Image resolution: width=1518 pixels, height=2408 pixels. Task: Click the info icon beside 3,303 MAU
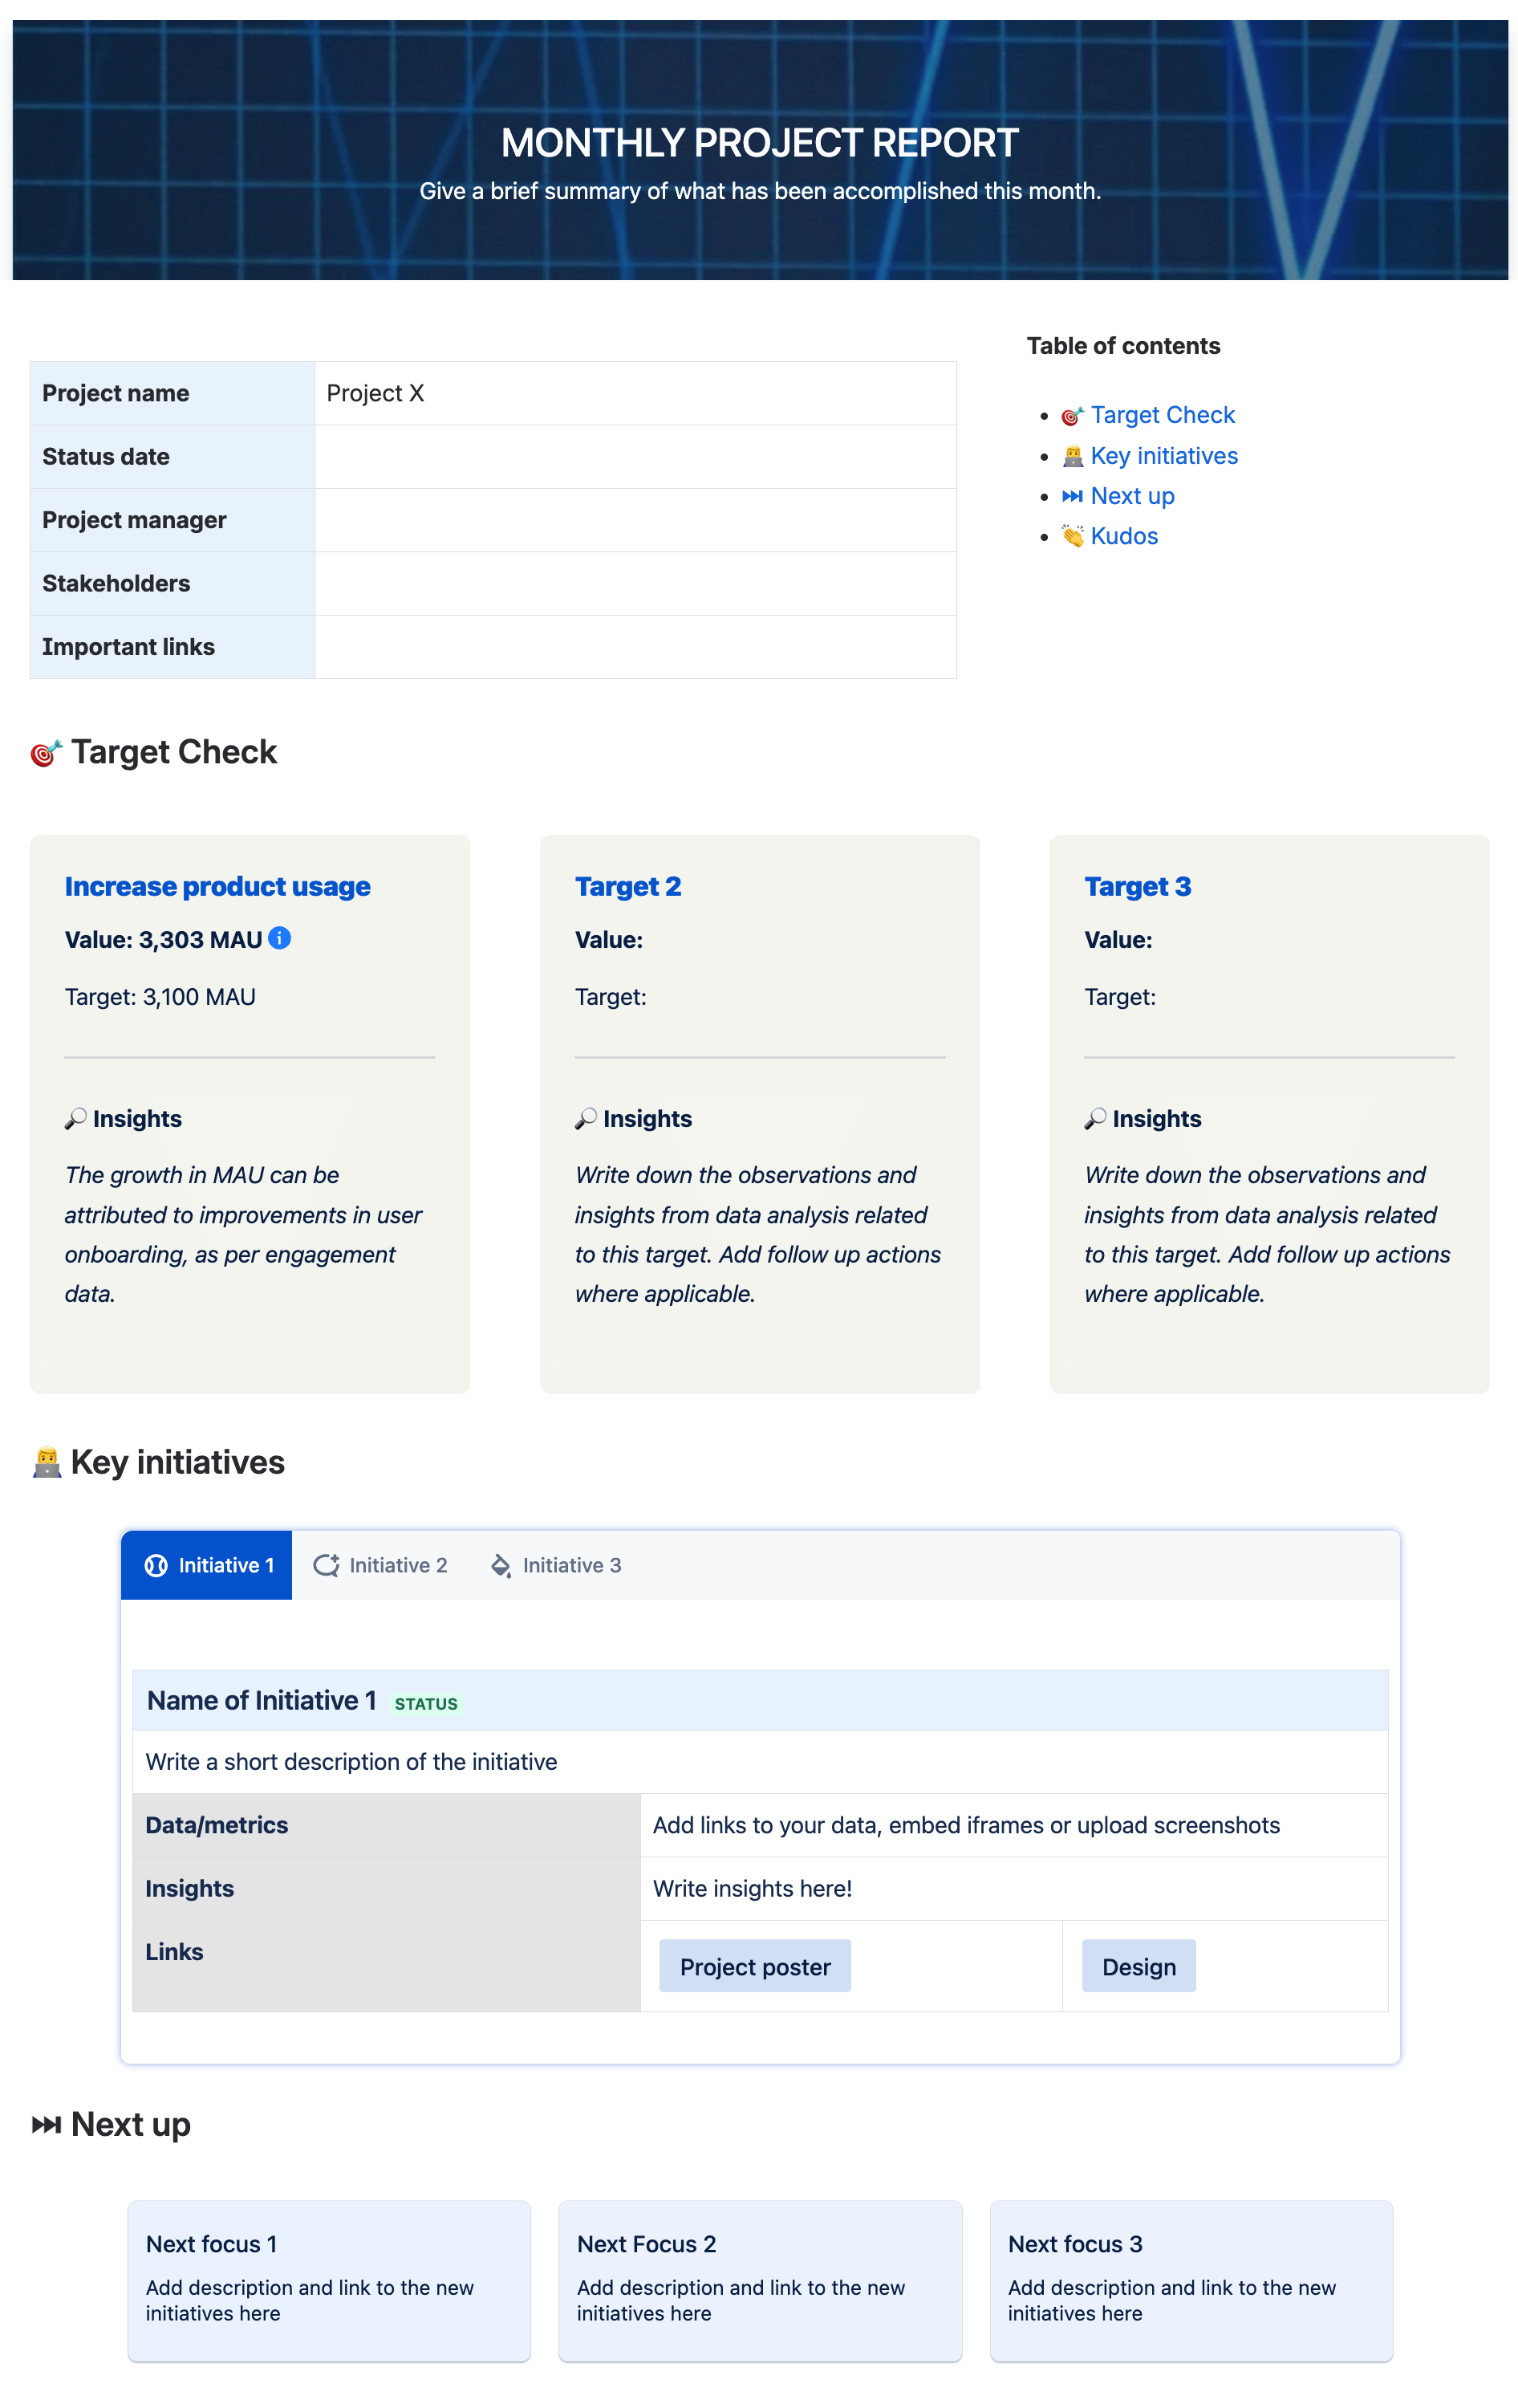coord(280,939)
